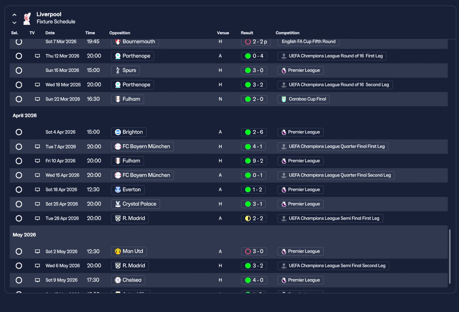This screenshot has width=459, height=312.
Task: Click the Chelsea club badge
Action: (118, 280)
